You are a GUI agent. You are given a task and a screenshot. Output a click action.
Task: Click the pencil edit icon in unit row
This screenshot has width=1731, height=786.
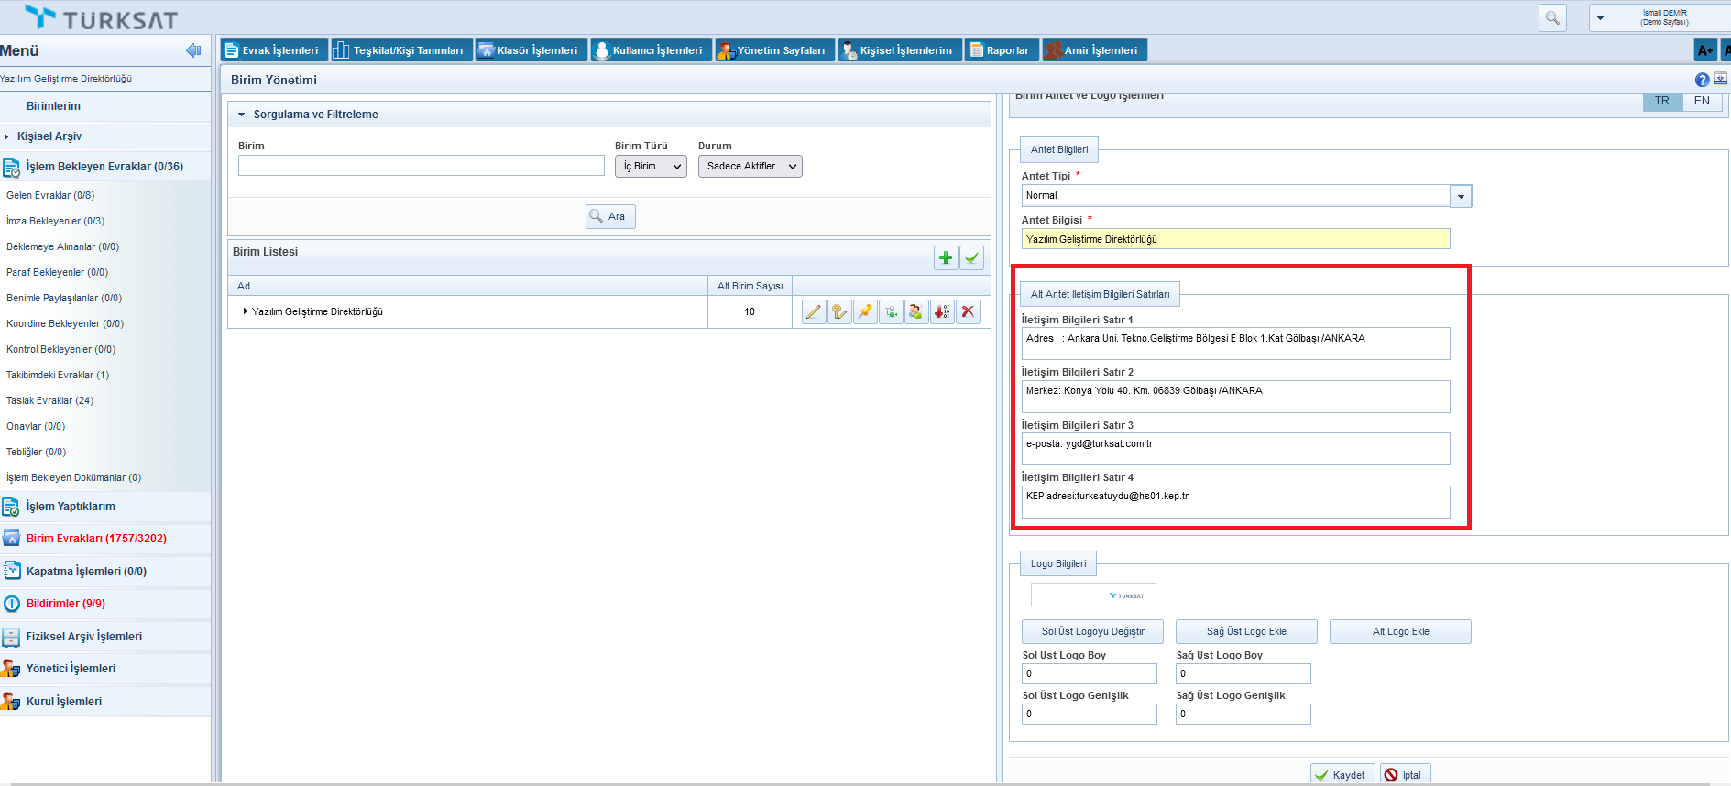tap(813, 312)
